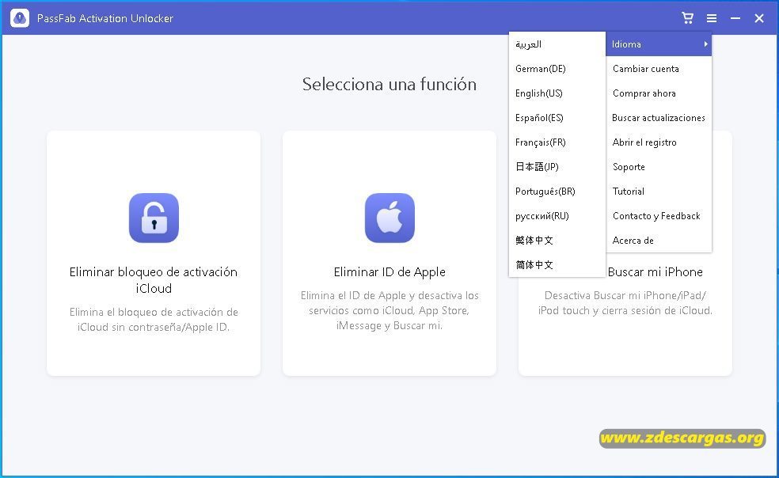Choose Português(BR) language
The height and width of the screenshot is (478, 779).
[557, 192]
